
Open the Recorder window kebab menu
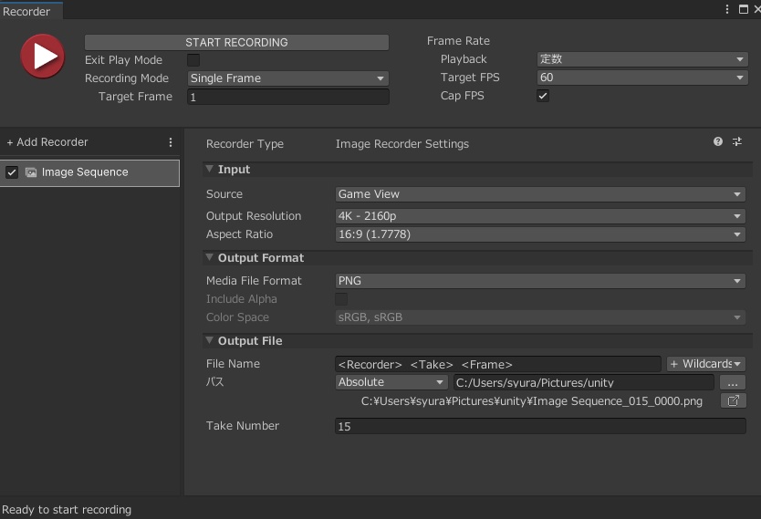point(727,9)
